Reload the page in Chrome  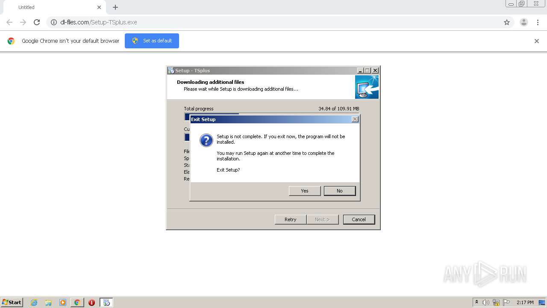tap(37, 22)
